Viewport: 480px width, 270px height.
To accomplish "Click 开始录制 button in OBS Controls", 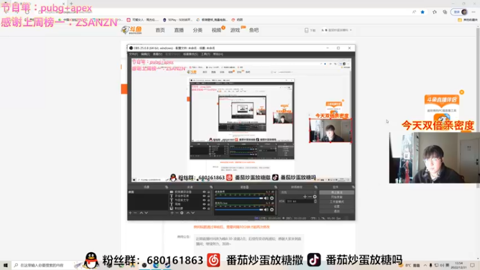I will 337,197.
